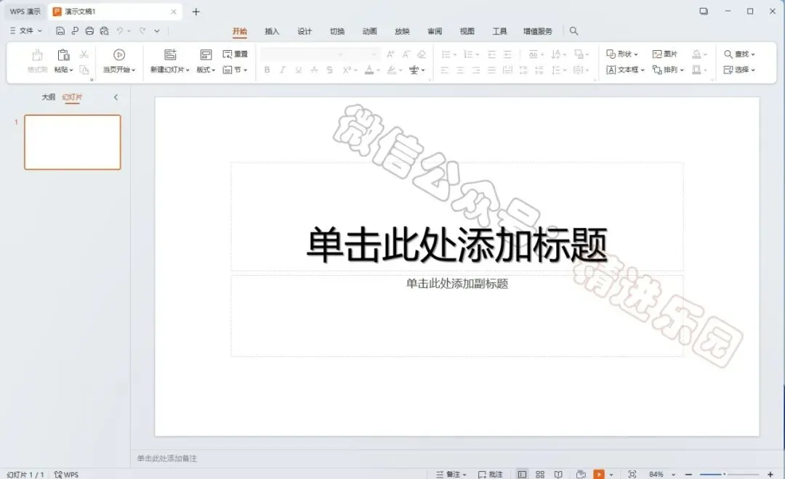This screenshot has height=479, width=785.
Task: Click the notes field 单击此处添加备注
Action: (167, 458)
